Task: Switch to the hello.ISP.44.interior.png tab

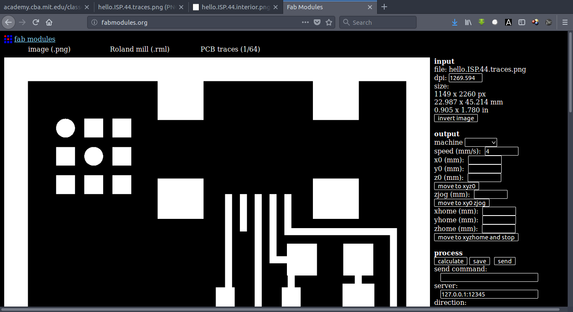Action: click(236, 7)
